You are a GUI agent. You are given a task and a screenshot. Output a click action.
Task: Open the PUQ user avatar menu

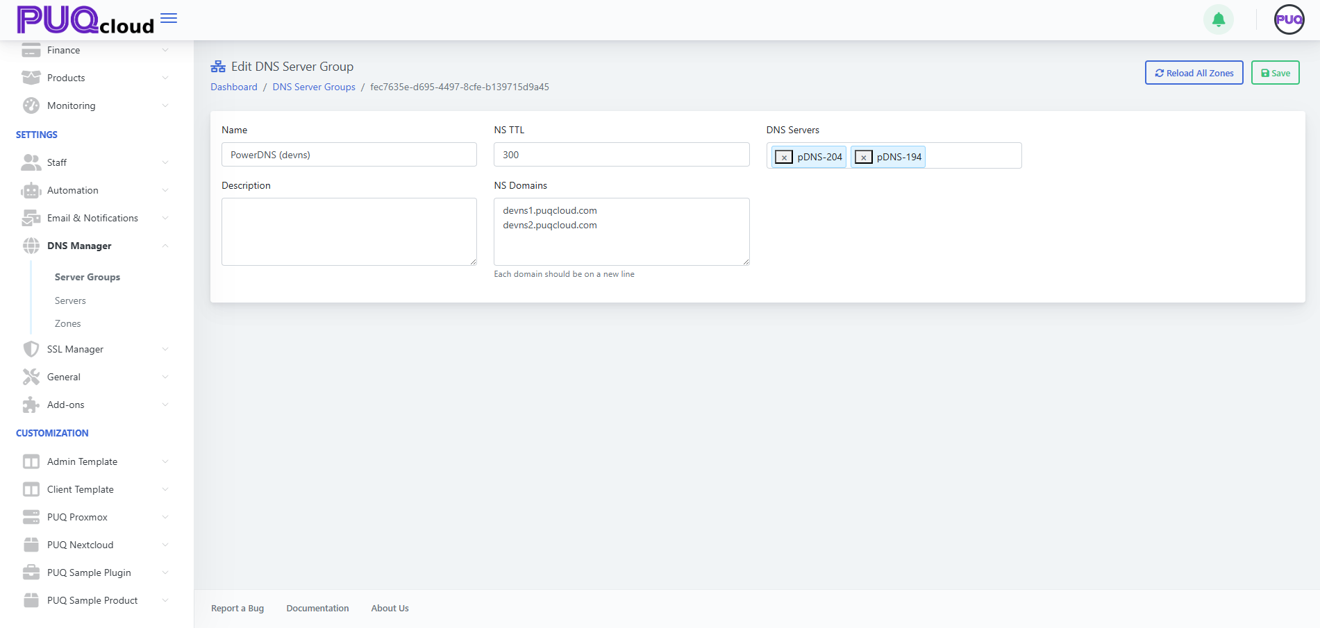[1289, 19]
